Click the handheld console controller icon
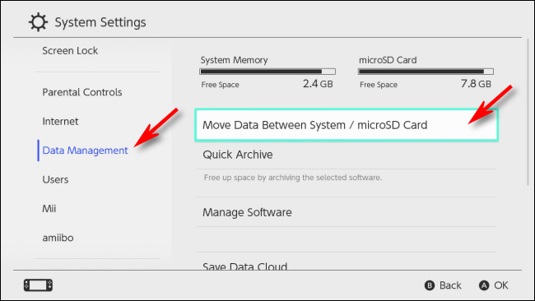 38,285
